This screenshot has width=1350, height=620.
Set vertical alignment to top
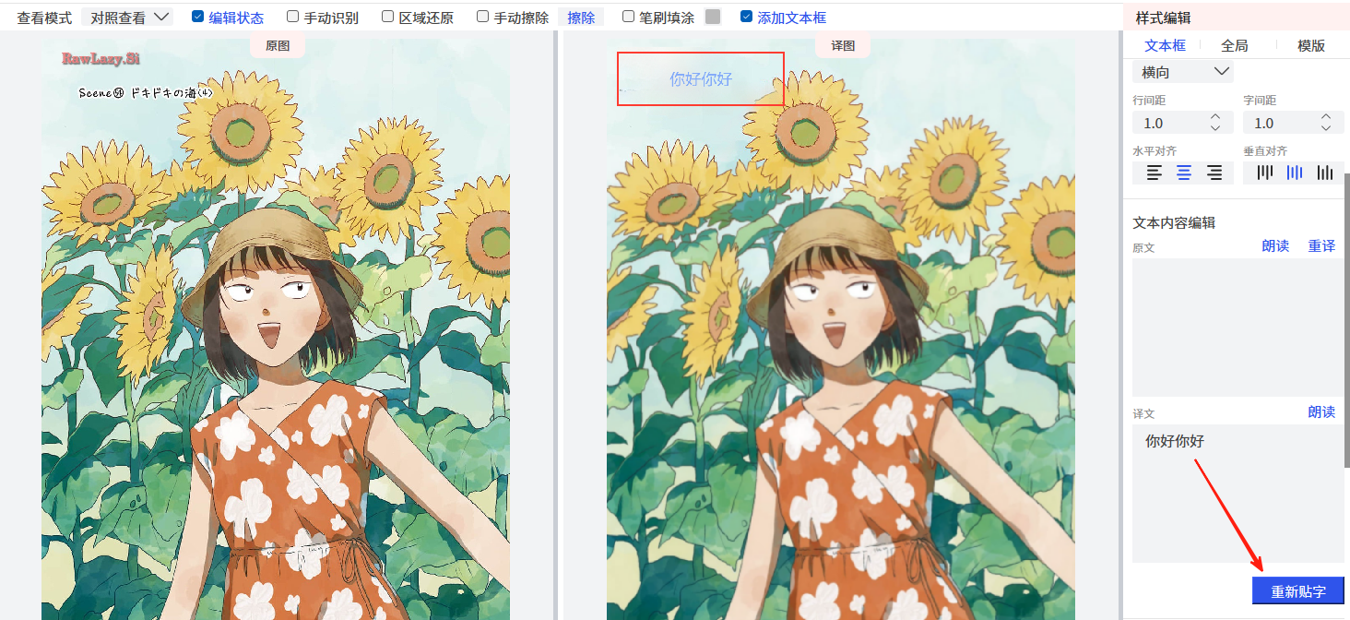pos(1264,173)
